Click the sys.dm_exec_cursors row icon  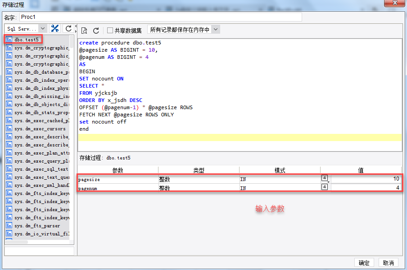[x=9, y=128]
